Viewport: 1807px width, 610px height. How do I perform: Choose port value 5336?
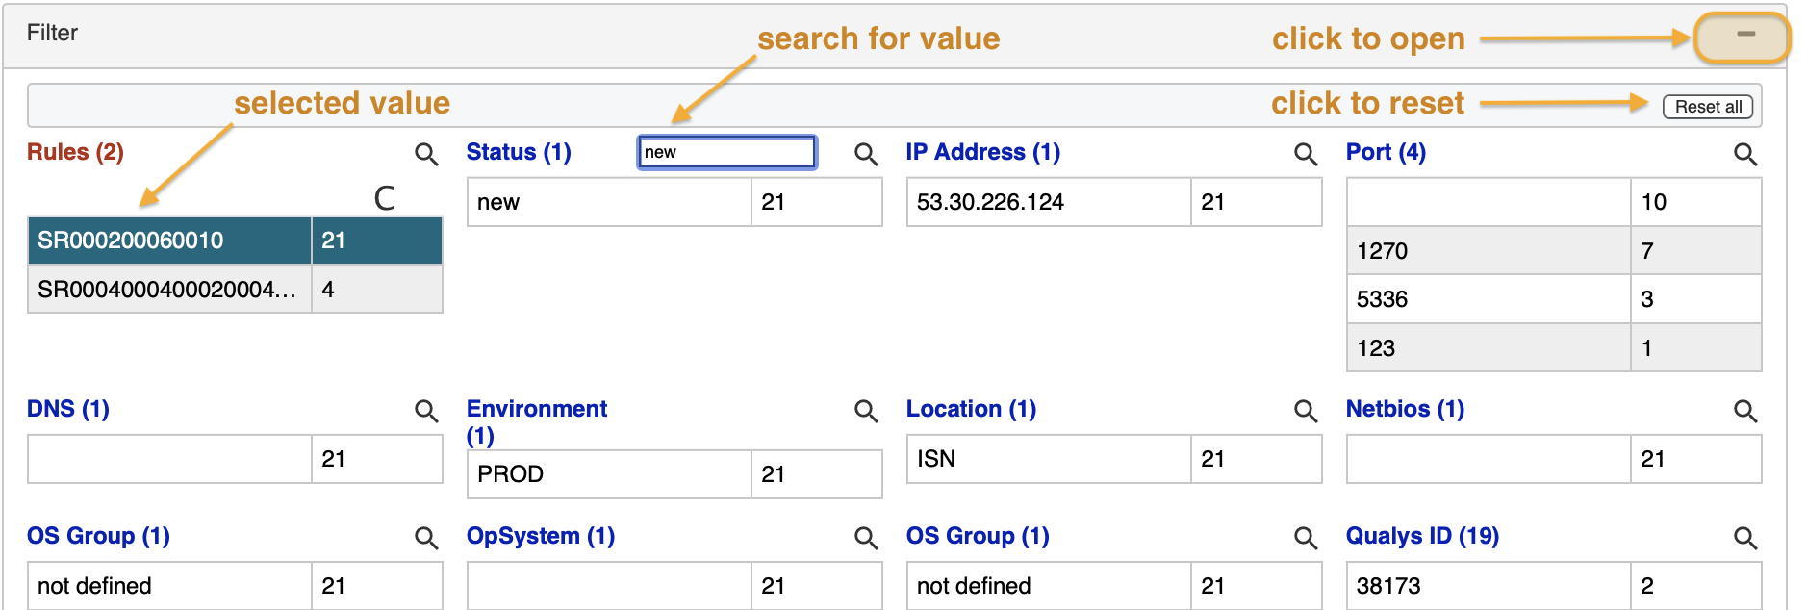(1488, 299)
